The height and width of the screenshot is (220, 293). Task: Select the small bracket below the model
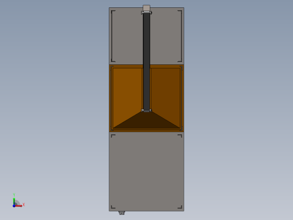pyautogui.click(x=122, y=213)
